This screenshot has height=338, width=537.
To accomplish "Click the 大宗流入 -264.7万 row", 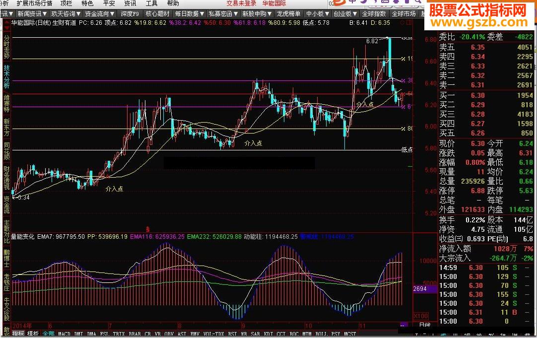I will tap(485, 258).
